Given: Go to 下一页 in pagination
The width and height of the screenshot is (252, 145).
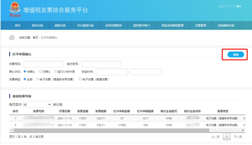Looking at the screenshot, I should click(x=238, y=137).
